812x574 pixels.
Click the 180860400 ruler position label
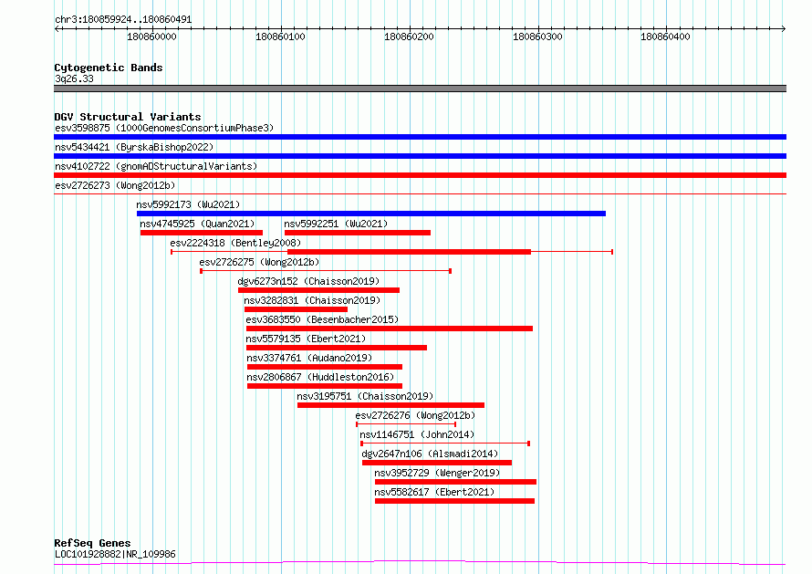coord(665,37)
